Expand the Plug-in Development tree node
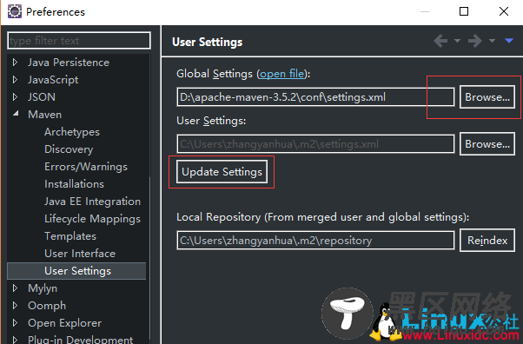The height and width of the screenshot is (344, 523). click(15, 340)
